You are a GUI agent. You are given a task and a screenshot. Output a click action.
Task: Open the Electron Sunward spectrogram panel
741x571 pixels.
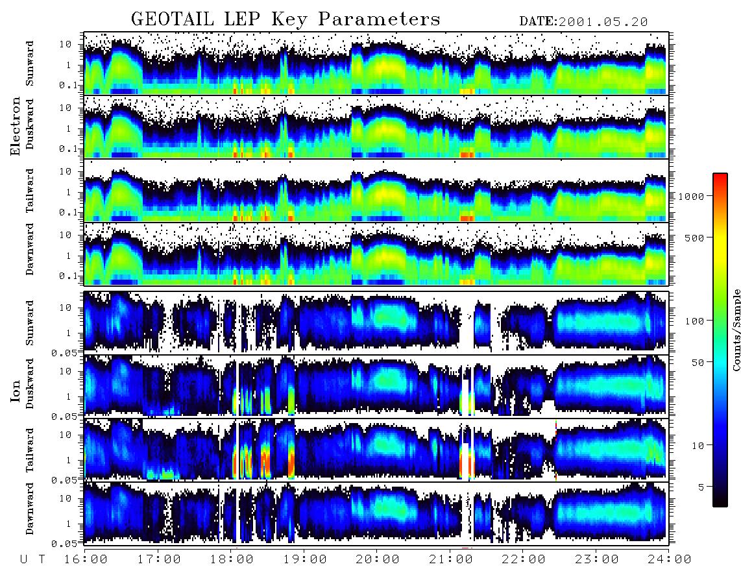pos(376,63)
